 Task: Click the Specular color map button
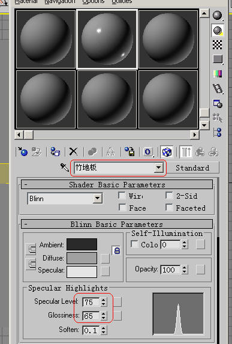pyautogui.click(x=105, y=271)
